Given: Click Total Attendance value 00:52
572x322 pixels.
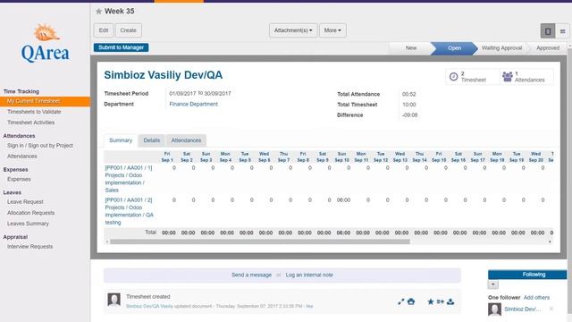Looking at the screenshot, I should [409, 94].
